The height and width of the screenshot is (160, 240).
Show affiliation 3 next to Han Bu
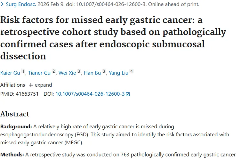click(x=104, y=71)
